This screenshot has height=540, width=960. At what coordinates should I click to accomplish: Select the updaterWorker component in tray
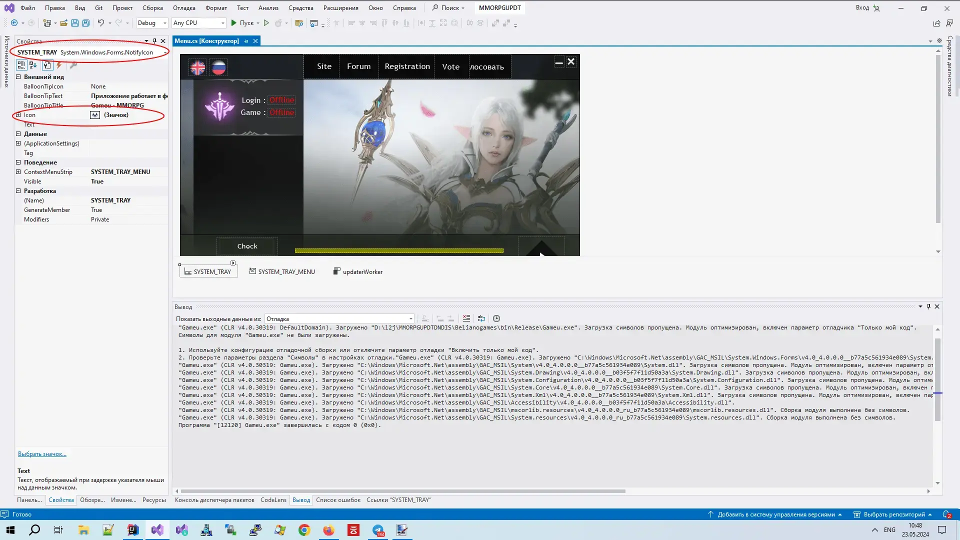358,272
